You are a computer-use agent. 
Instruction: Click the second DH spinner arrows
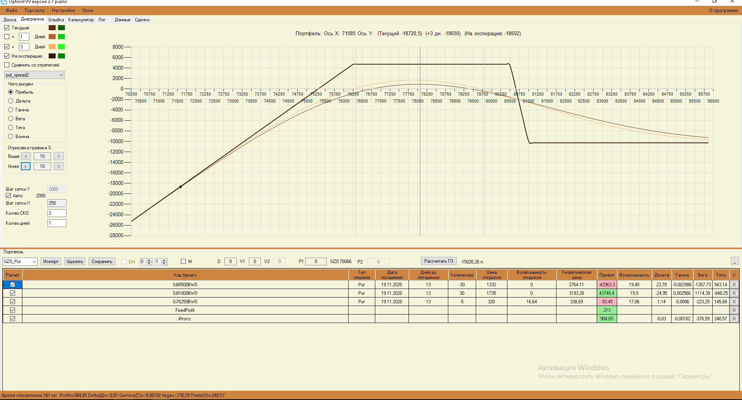[164, 262]
